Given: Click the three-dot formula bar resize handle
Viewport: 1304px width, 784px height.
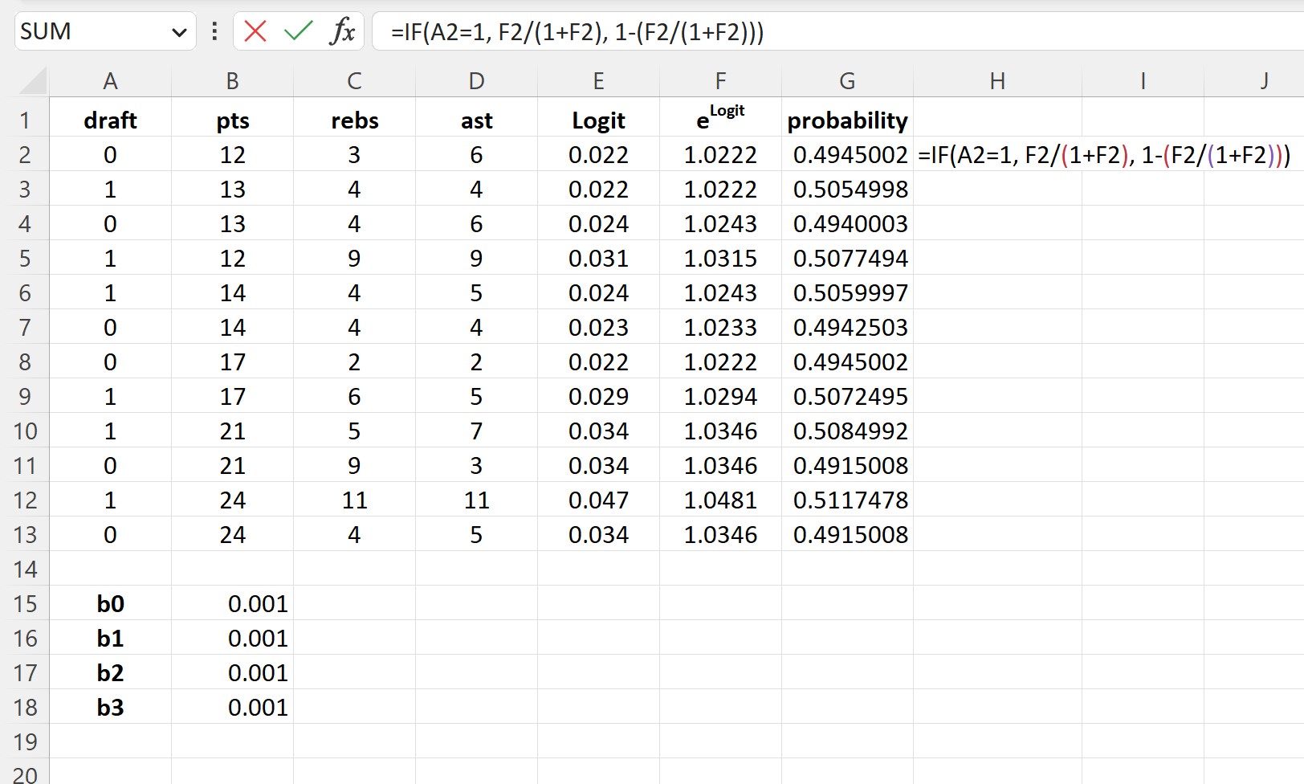Looking at the screenshot, I should coord(214,31).
